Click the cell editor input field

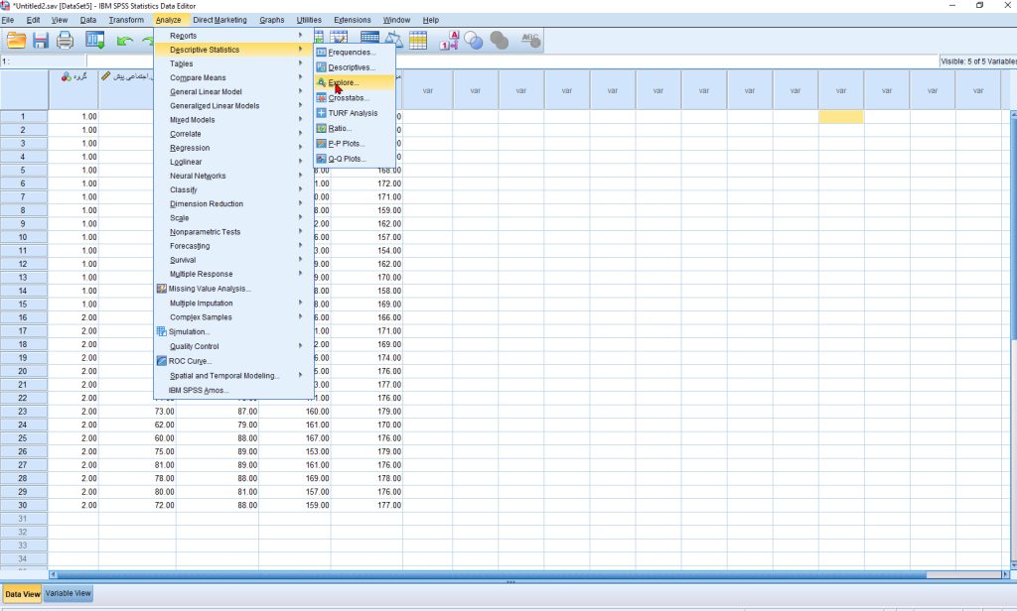pyautogui.click(x=512, y=61)
